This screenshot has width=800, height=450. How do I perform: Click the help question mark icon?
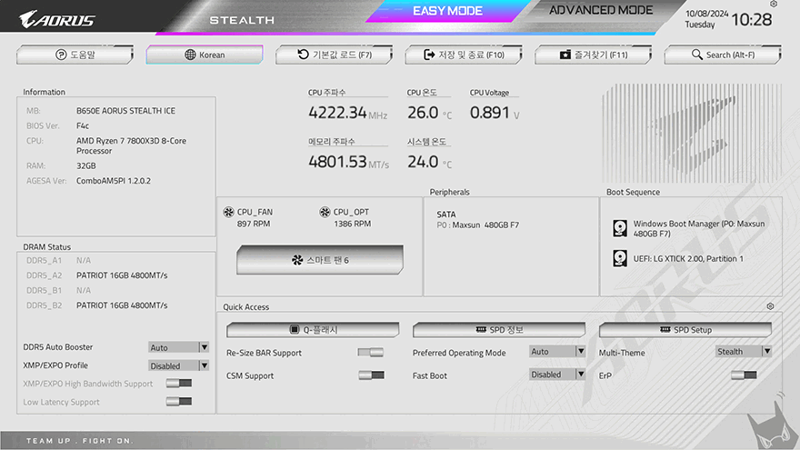(x=61, y=55)
